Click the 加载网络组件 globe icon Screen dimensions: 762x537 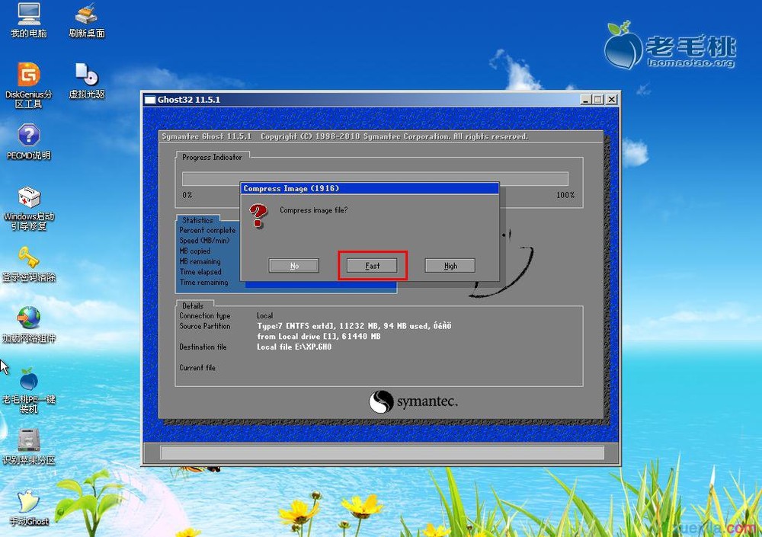pos(29,325)
